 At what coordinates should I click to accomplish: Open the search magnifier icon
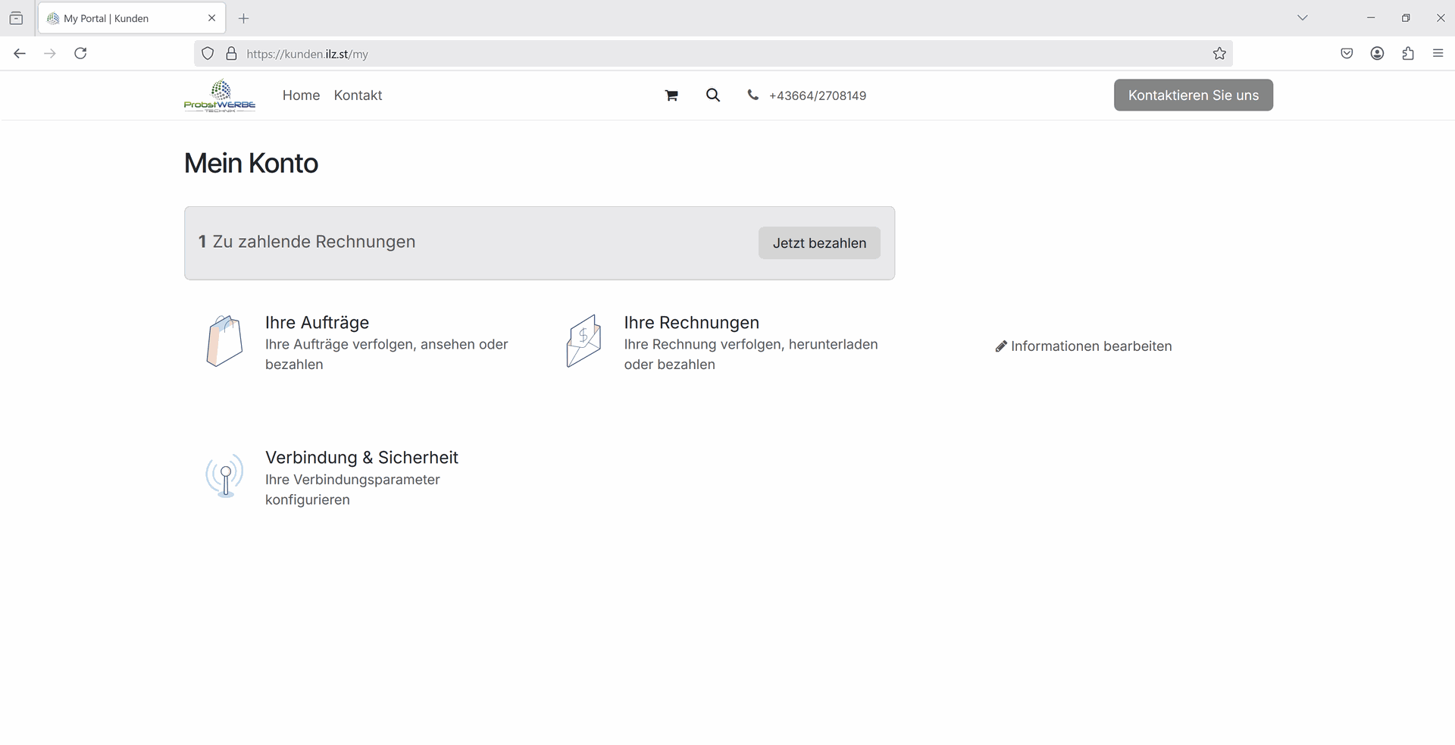712,95
